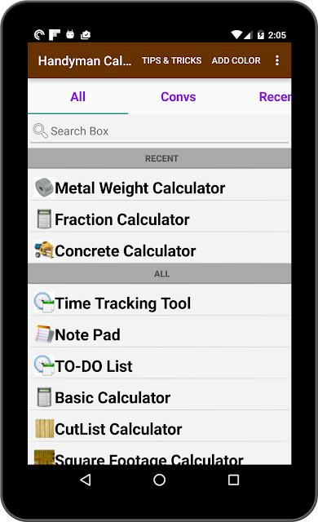Tap the Note Pad notebook icon
Viewport: 318px width, 522px height.
point(44,334)
